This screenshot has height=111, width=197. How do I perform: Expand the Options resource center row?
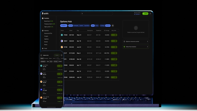coord(136,41)
